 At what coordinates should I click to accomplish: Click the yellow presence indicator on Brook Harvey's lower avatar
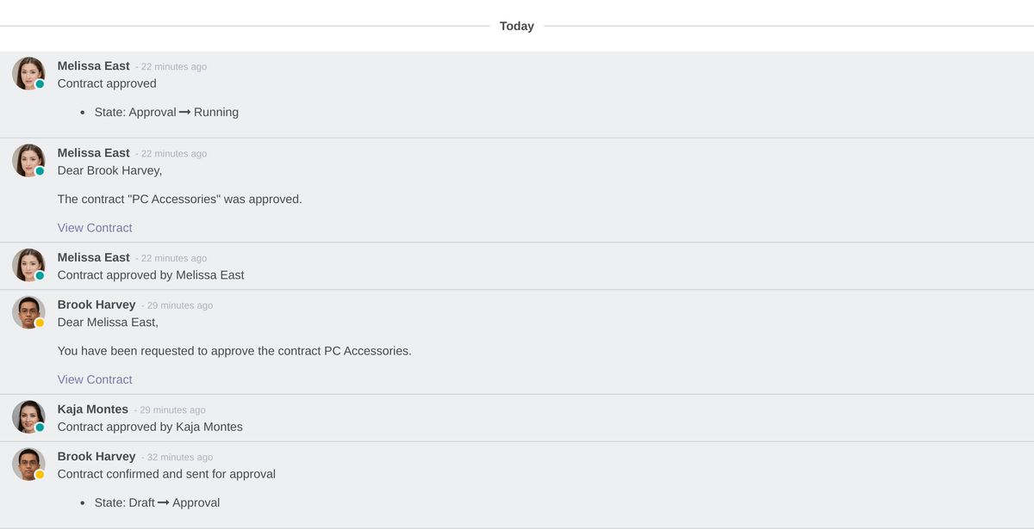tap(40, 476)
